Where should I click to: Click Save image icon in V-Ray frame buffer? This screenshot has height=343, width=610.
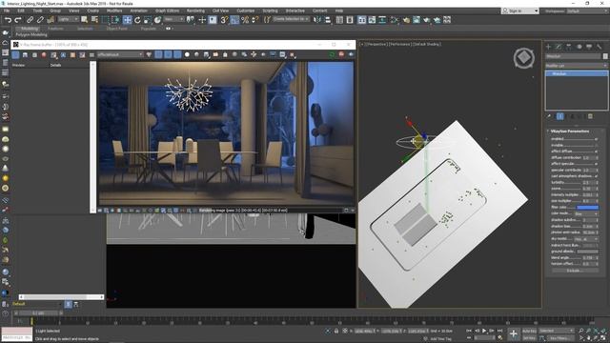point(25,55)
